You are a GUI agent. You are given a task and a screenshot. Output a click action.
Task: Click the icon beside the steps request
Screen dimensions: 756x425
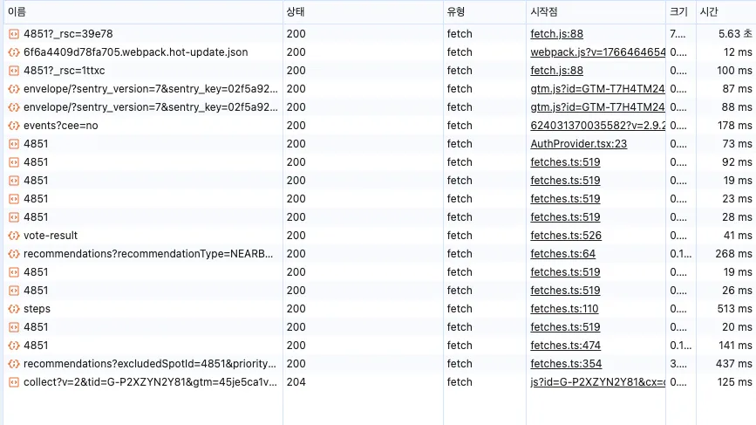pos(13,309)
